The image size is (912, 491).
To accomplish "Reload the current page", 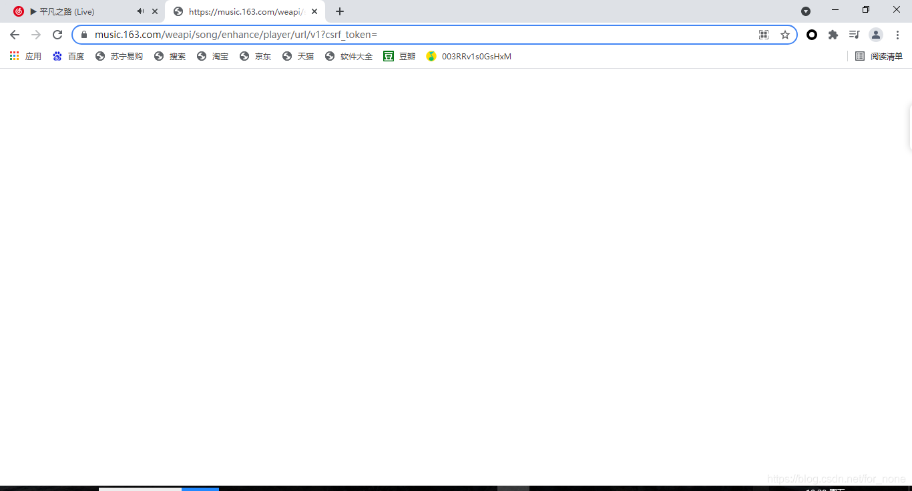I will [57, 35].
